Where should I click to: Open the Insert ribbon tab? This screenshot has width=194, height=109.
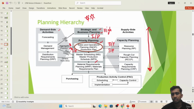click(18, 8)
